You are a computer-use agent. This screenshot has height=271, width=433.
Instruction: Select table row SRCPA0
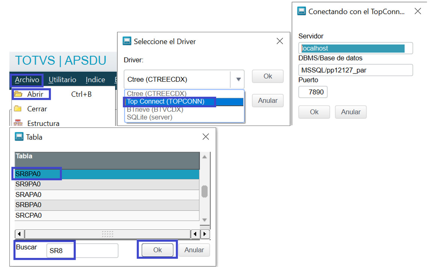(107, 216)
